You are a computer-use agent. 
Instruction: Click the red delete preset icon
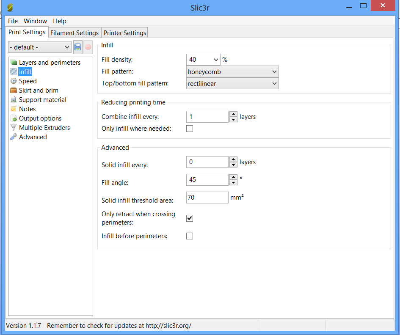[88, 47]
